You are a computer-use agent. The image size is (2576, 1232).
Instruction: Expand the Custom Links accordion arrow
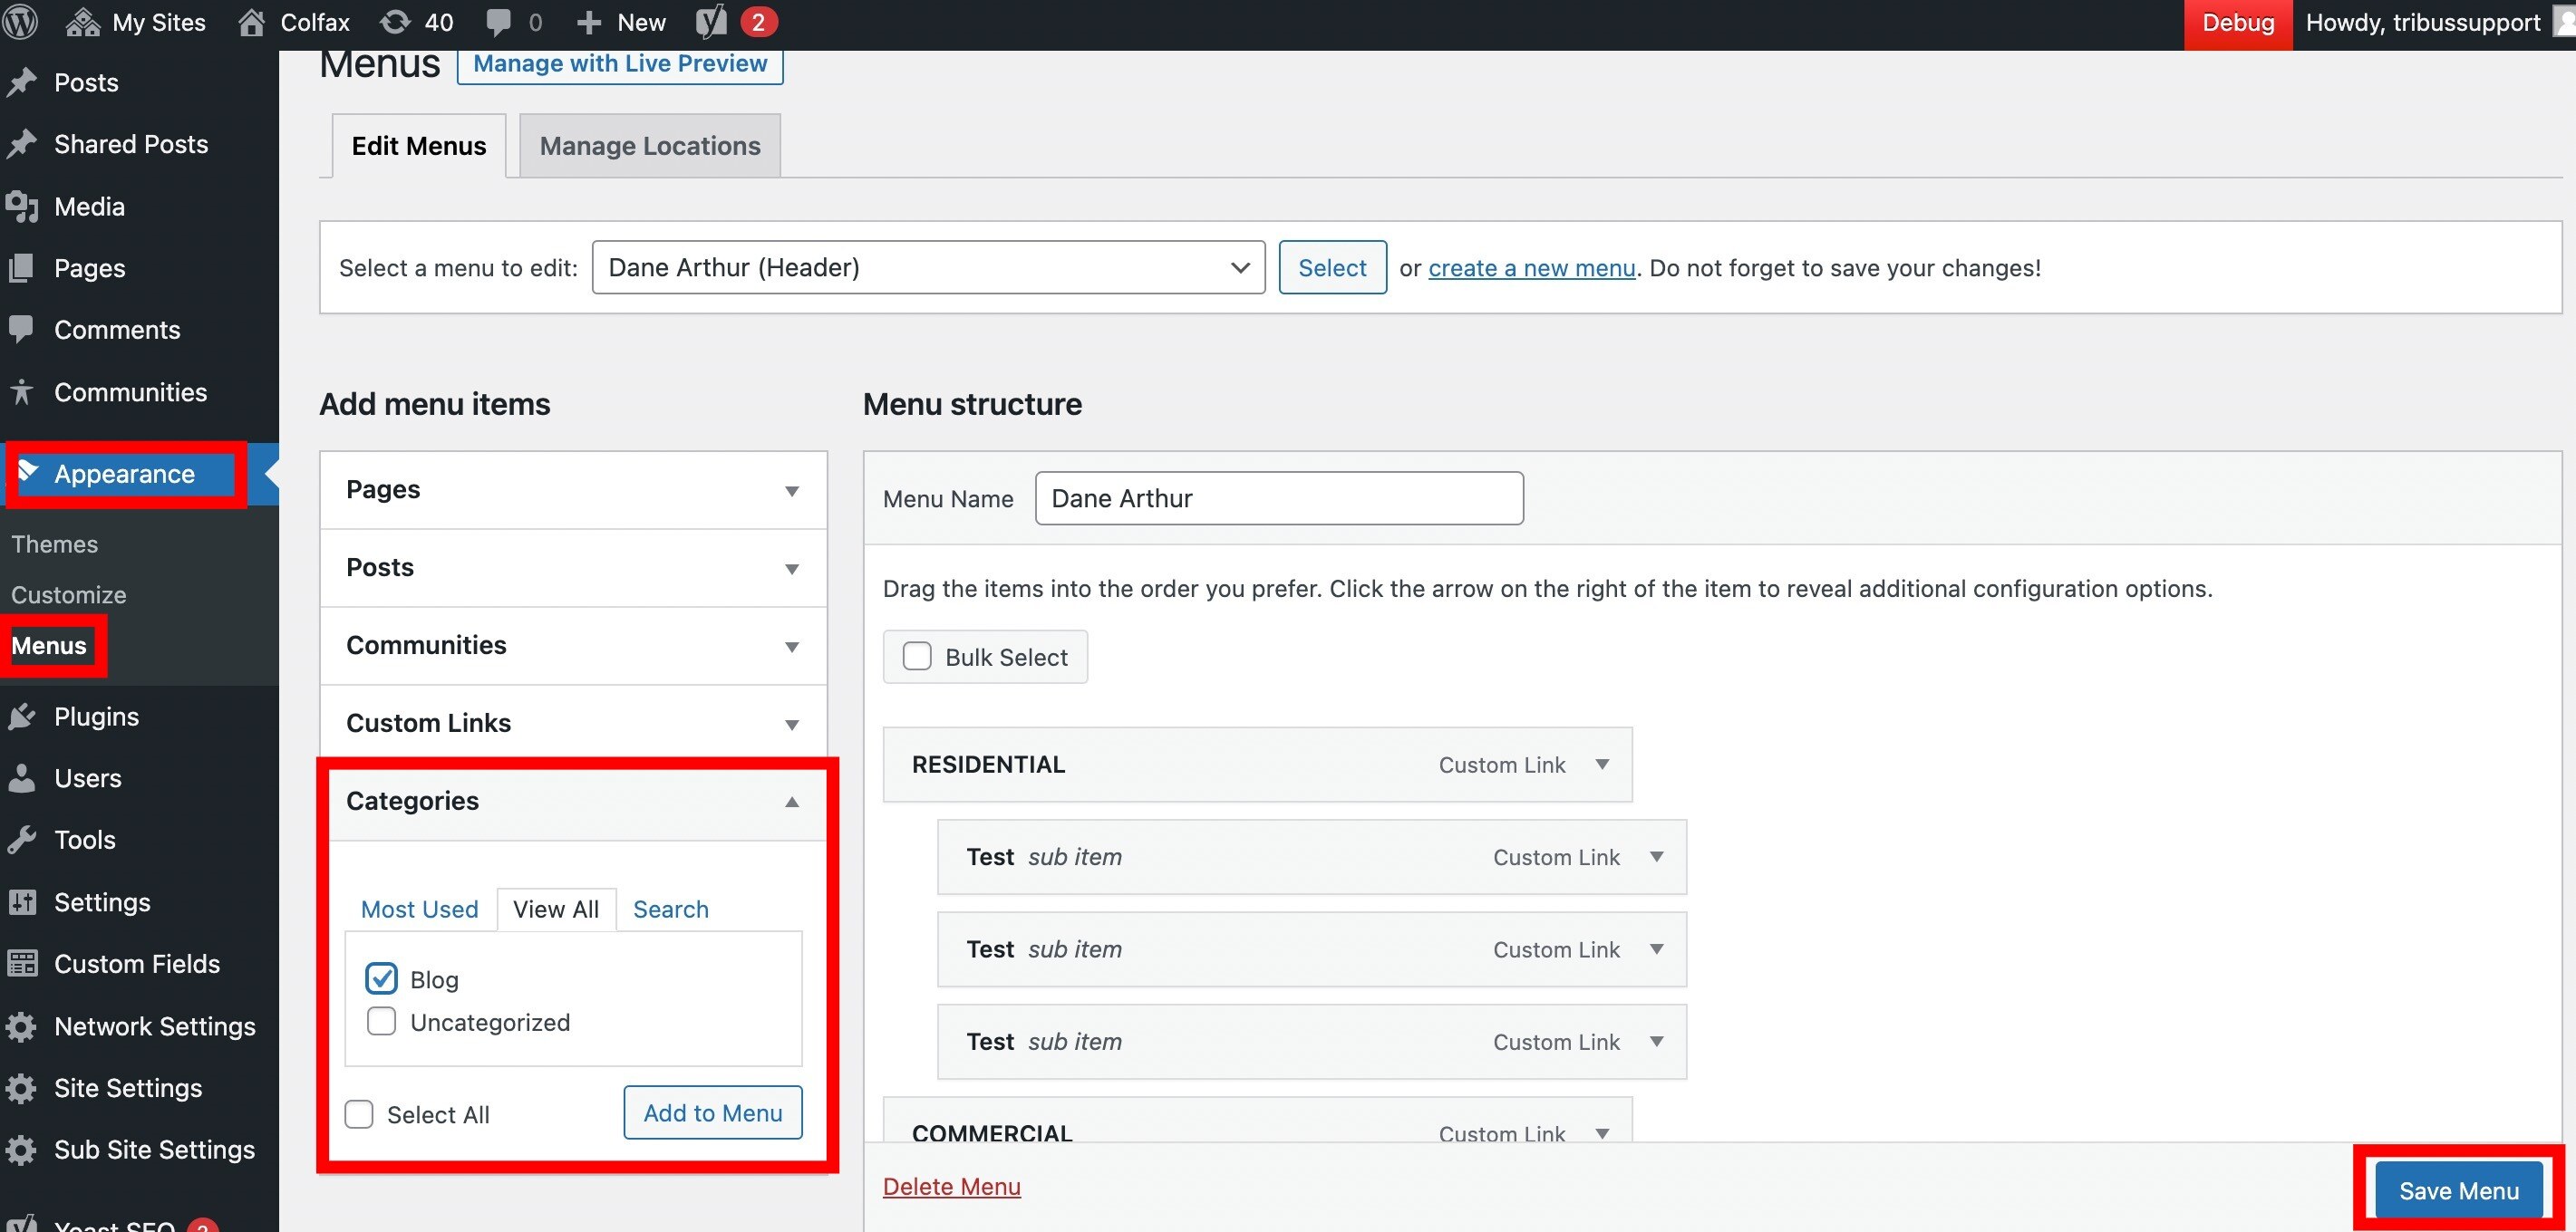click(x=791, y=725)
